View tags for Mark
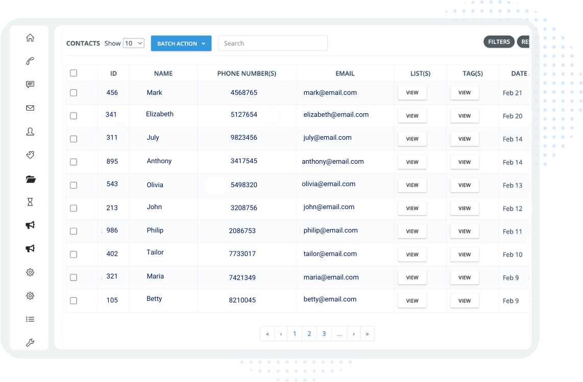Viewport: 583px width, 382px height. pos(465,92)
